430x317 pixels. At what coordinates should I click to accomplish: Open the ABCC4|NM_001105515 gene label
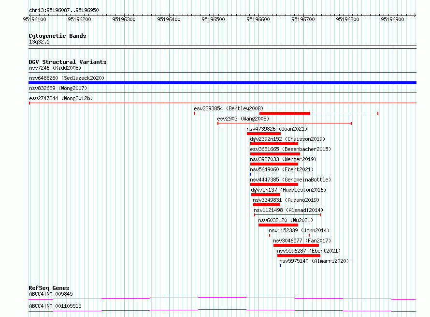click(55, 306)
